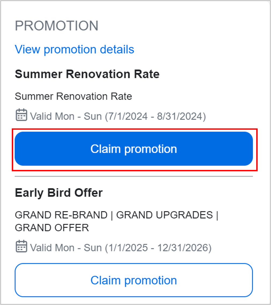
Task: Select the small calendar icon in Summer promotion card
Action: click(22, 115)
